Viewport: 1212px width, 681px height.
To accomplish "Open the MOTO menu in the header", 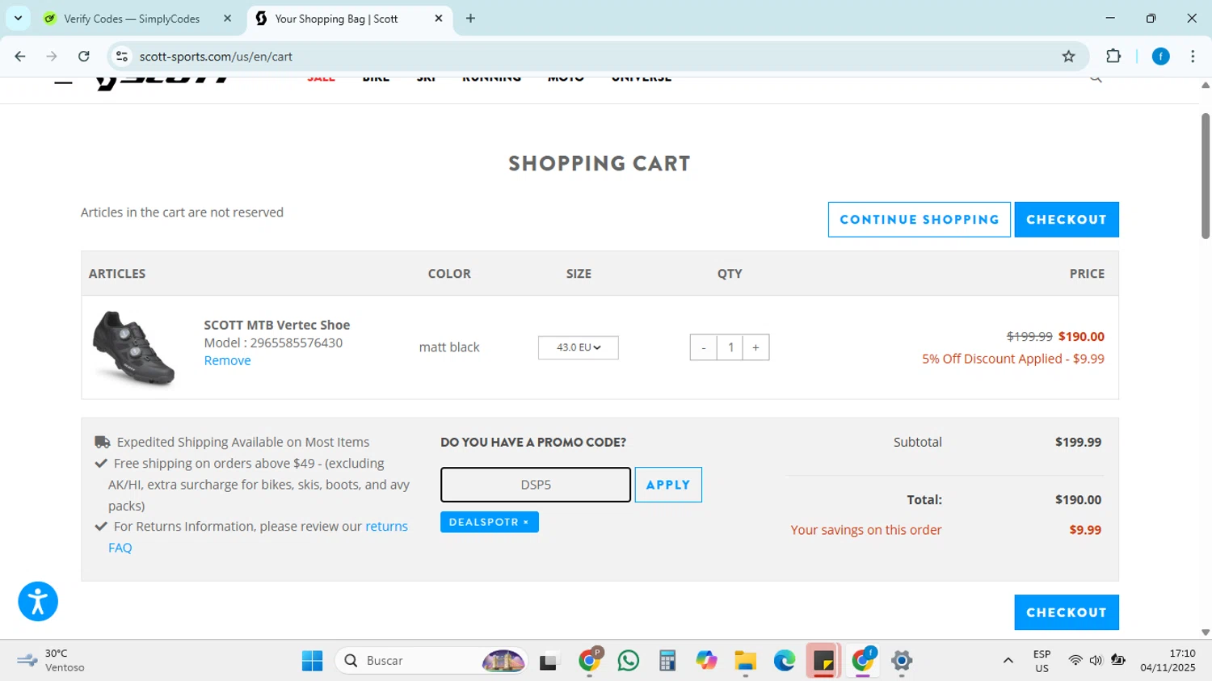I will 566,79.
